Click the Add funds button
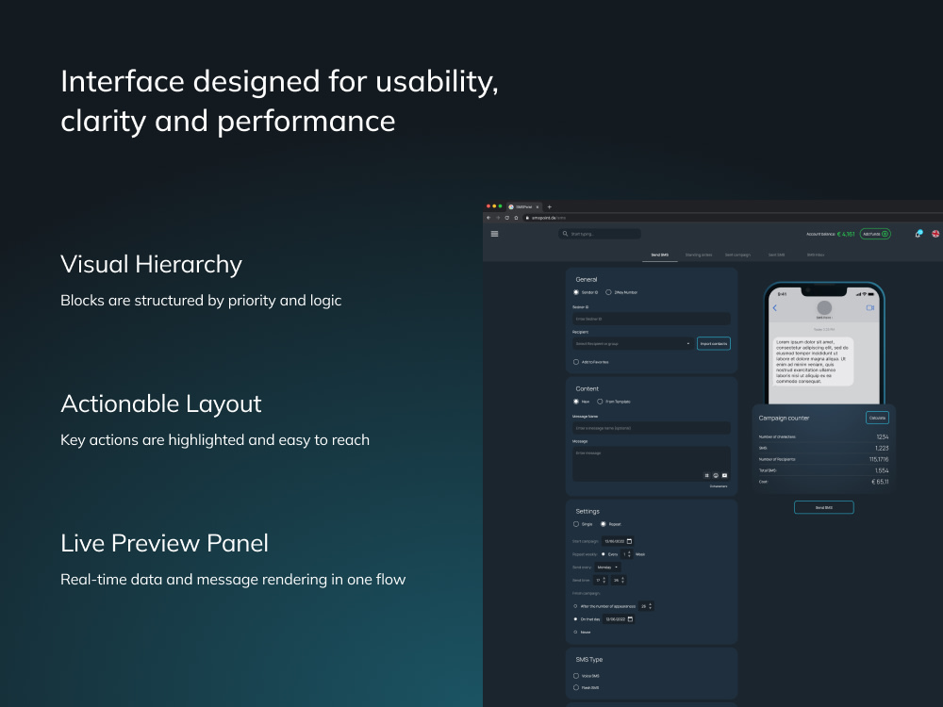The width and height of the screenshot is (943, 707). click(x=875, y=234)
